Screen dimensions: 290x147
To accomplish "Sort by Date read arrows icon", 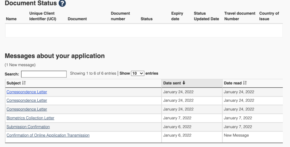I will click(x=245, y=83).
